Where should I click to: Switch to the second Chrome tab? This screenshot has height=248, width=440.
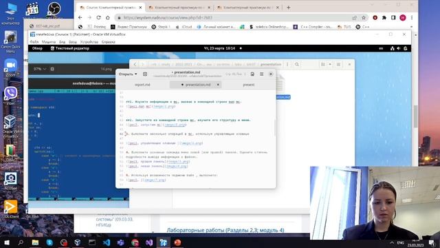point(179,8)
